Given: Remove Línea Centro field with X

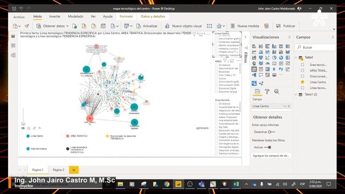Looking at the screenshot, I should coord(289,106).
